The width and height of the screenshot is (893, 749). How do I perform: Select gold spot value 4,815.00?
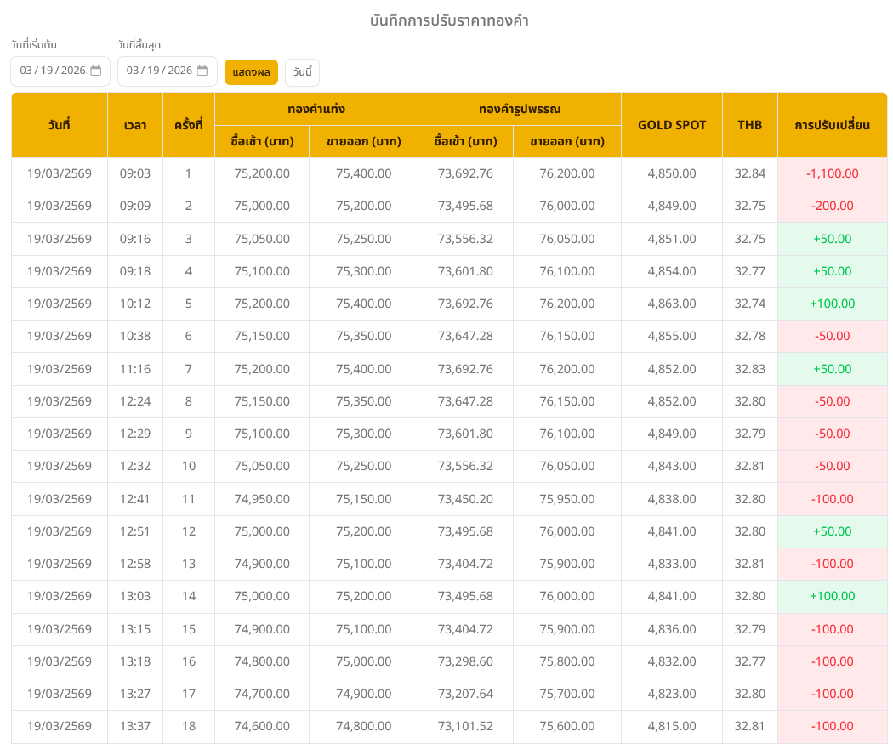tap(672, 726)
